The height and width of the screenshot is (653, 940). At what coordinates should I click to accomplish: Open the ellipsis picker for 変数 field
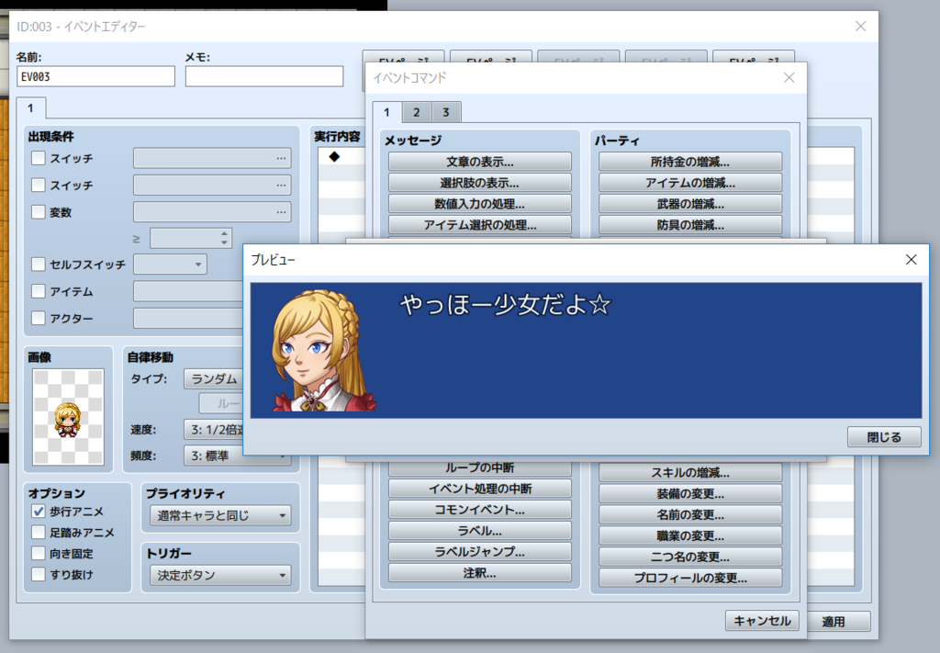(x=281, y=211)
